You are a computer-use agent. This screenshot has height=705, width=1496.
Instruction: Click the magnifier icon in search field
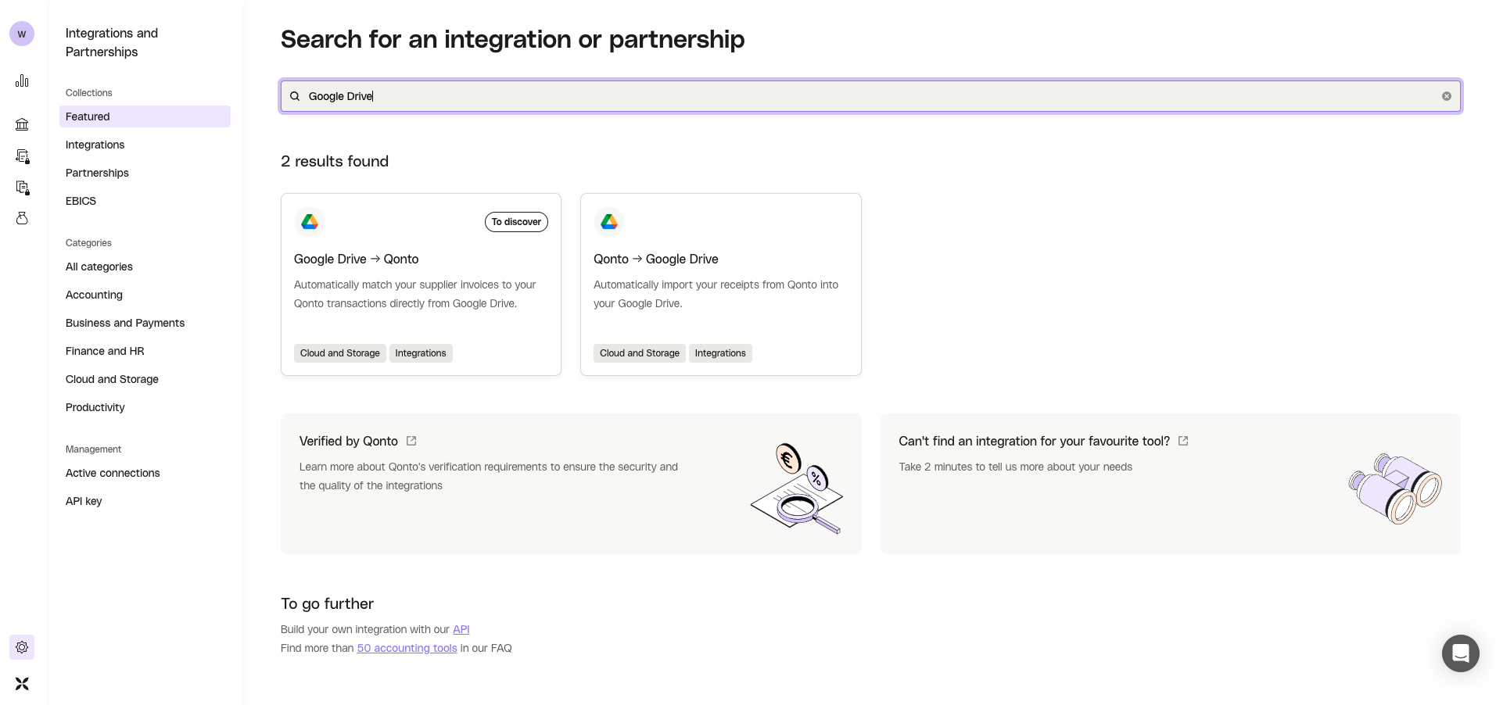click(295, 96)
